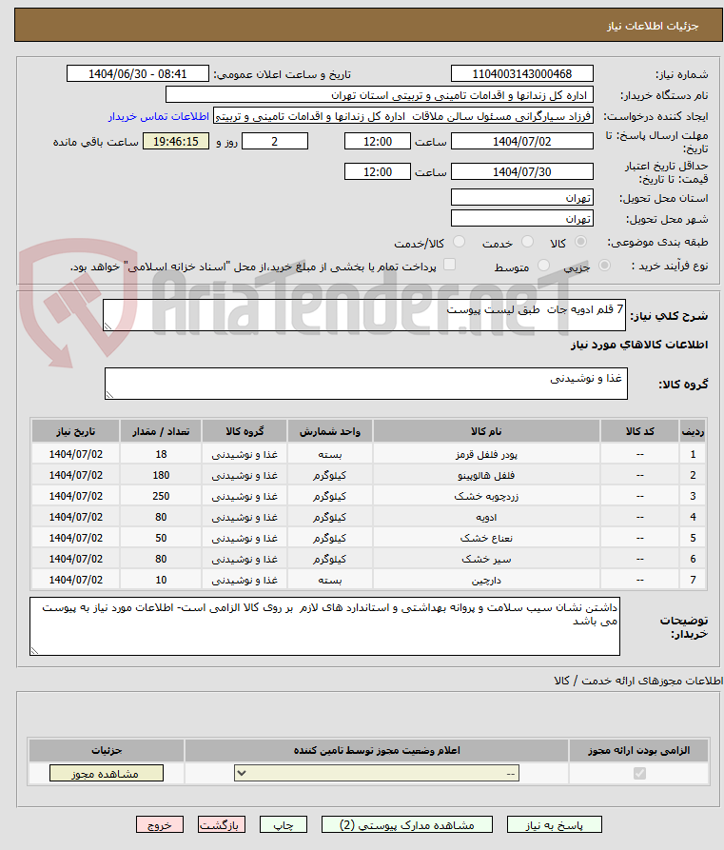
Task: Click the شماره نیاز field 1104003143000468
Action: tap(522, 73)
